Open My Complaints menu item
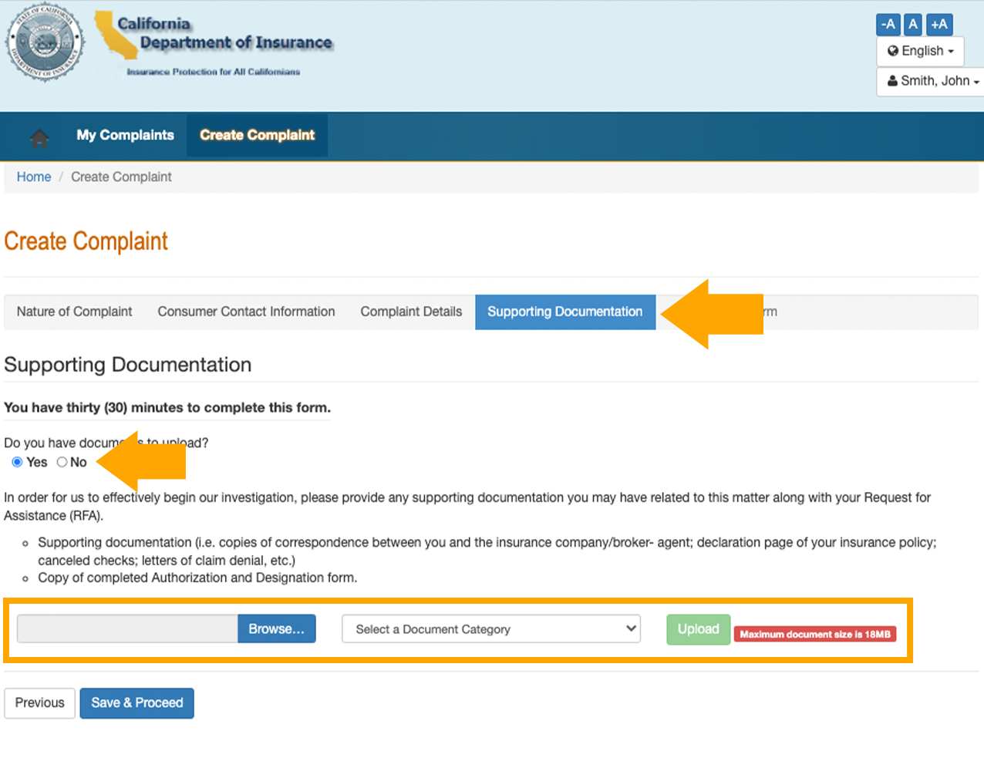The image size is (984, 758). click(x=125, y=135)
